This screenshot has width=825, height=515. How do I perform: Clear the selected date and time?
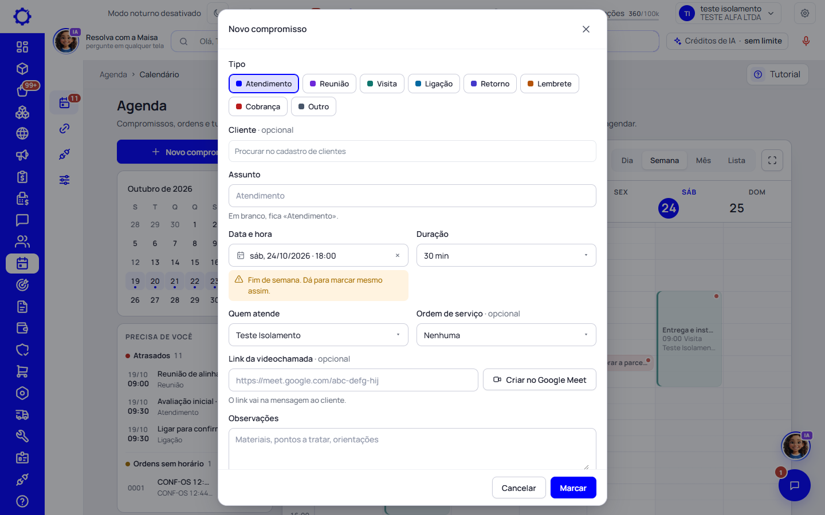tap(398, 256)
